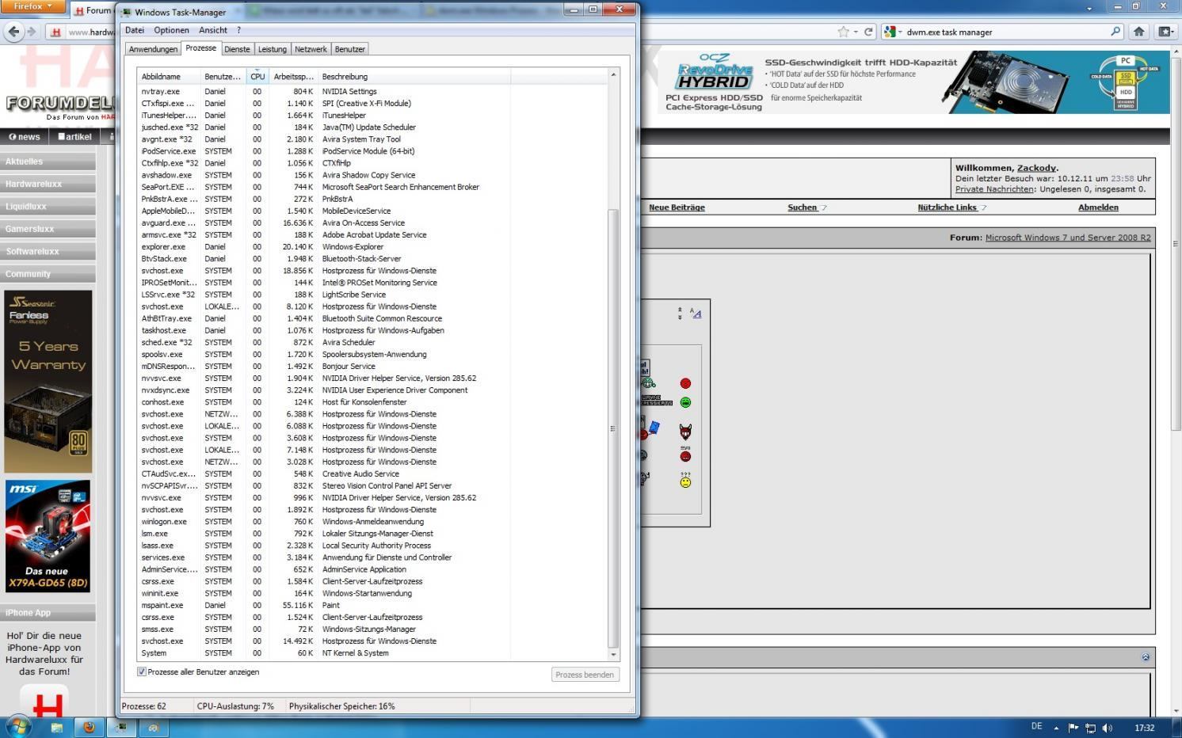The height and width of the screenshot is (738, 1182).
Task: Open the Zackody profile link
Action: [1036, 168]
